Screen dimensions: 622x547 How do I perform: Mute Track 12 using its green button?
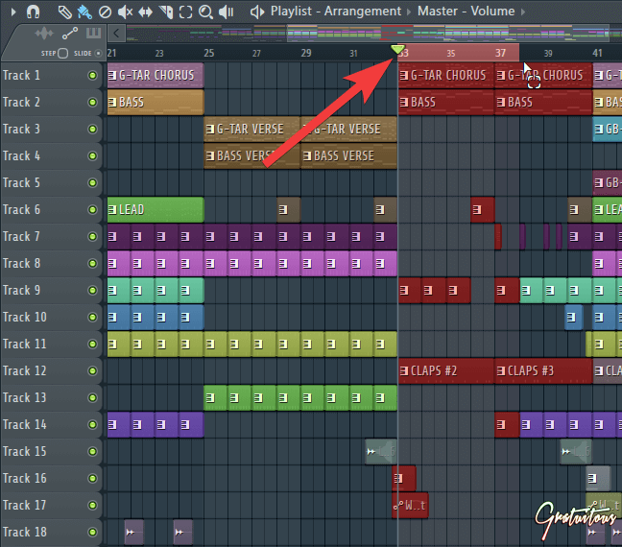coord(92,370)
